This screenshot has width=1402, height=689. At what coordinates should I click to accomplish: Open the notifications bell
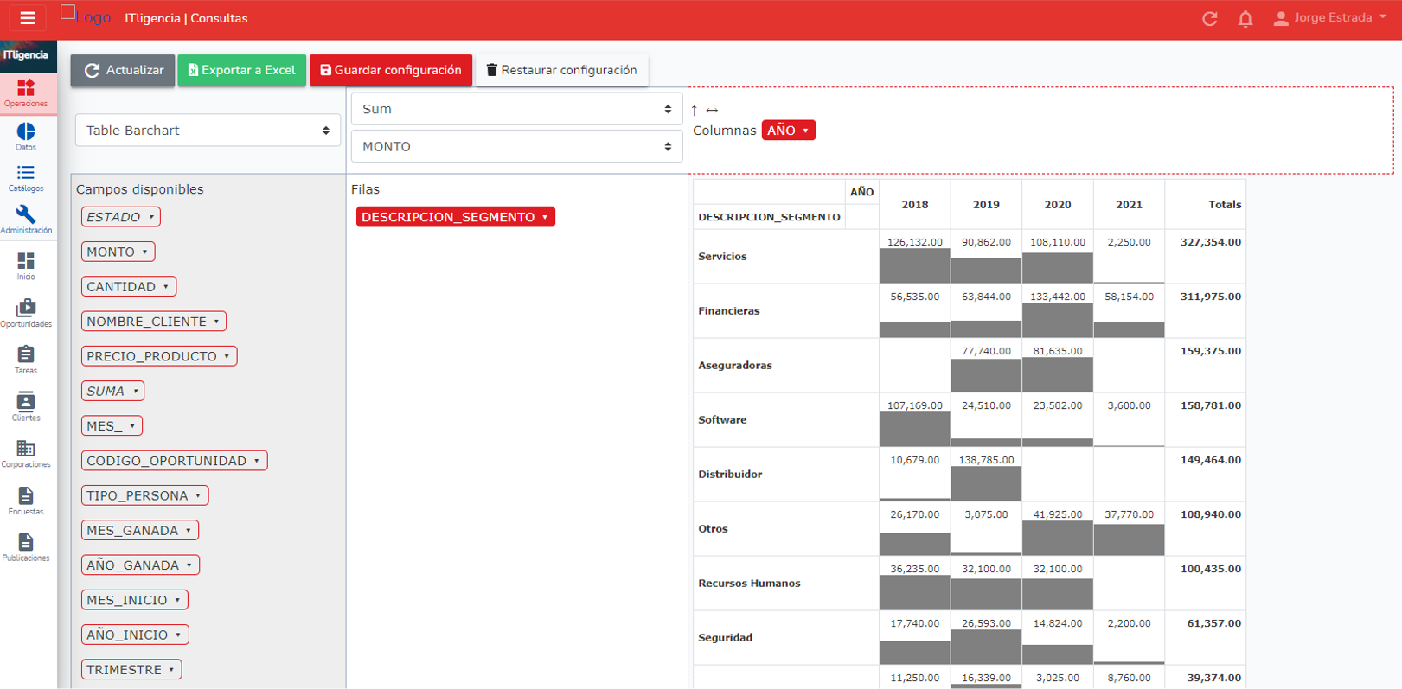coord(1245,18)
